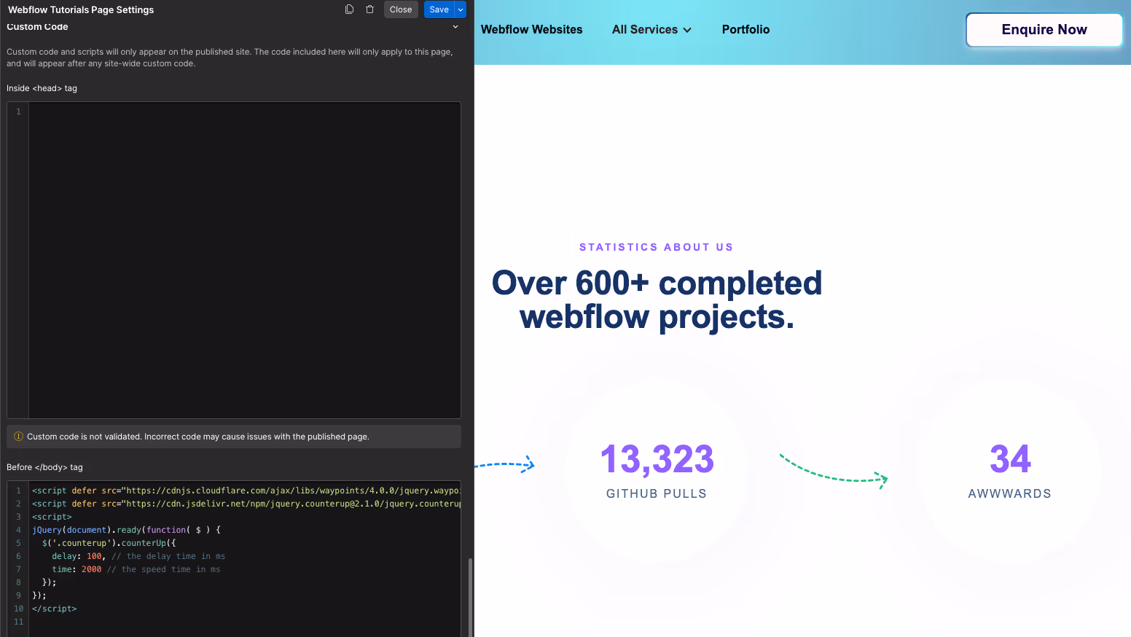
Task: Click the settings panel vertical scrollbar
Action: [x=470, y=598]
